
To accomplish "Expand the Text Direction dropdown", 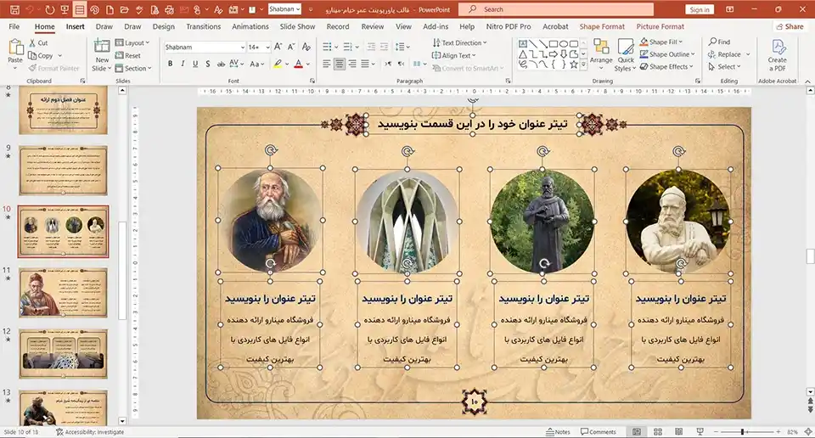I will coord(459,42).
